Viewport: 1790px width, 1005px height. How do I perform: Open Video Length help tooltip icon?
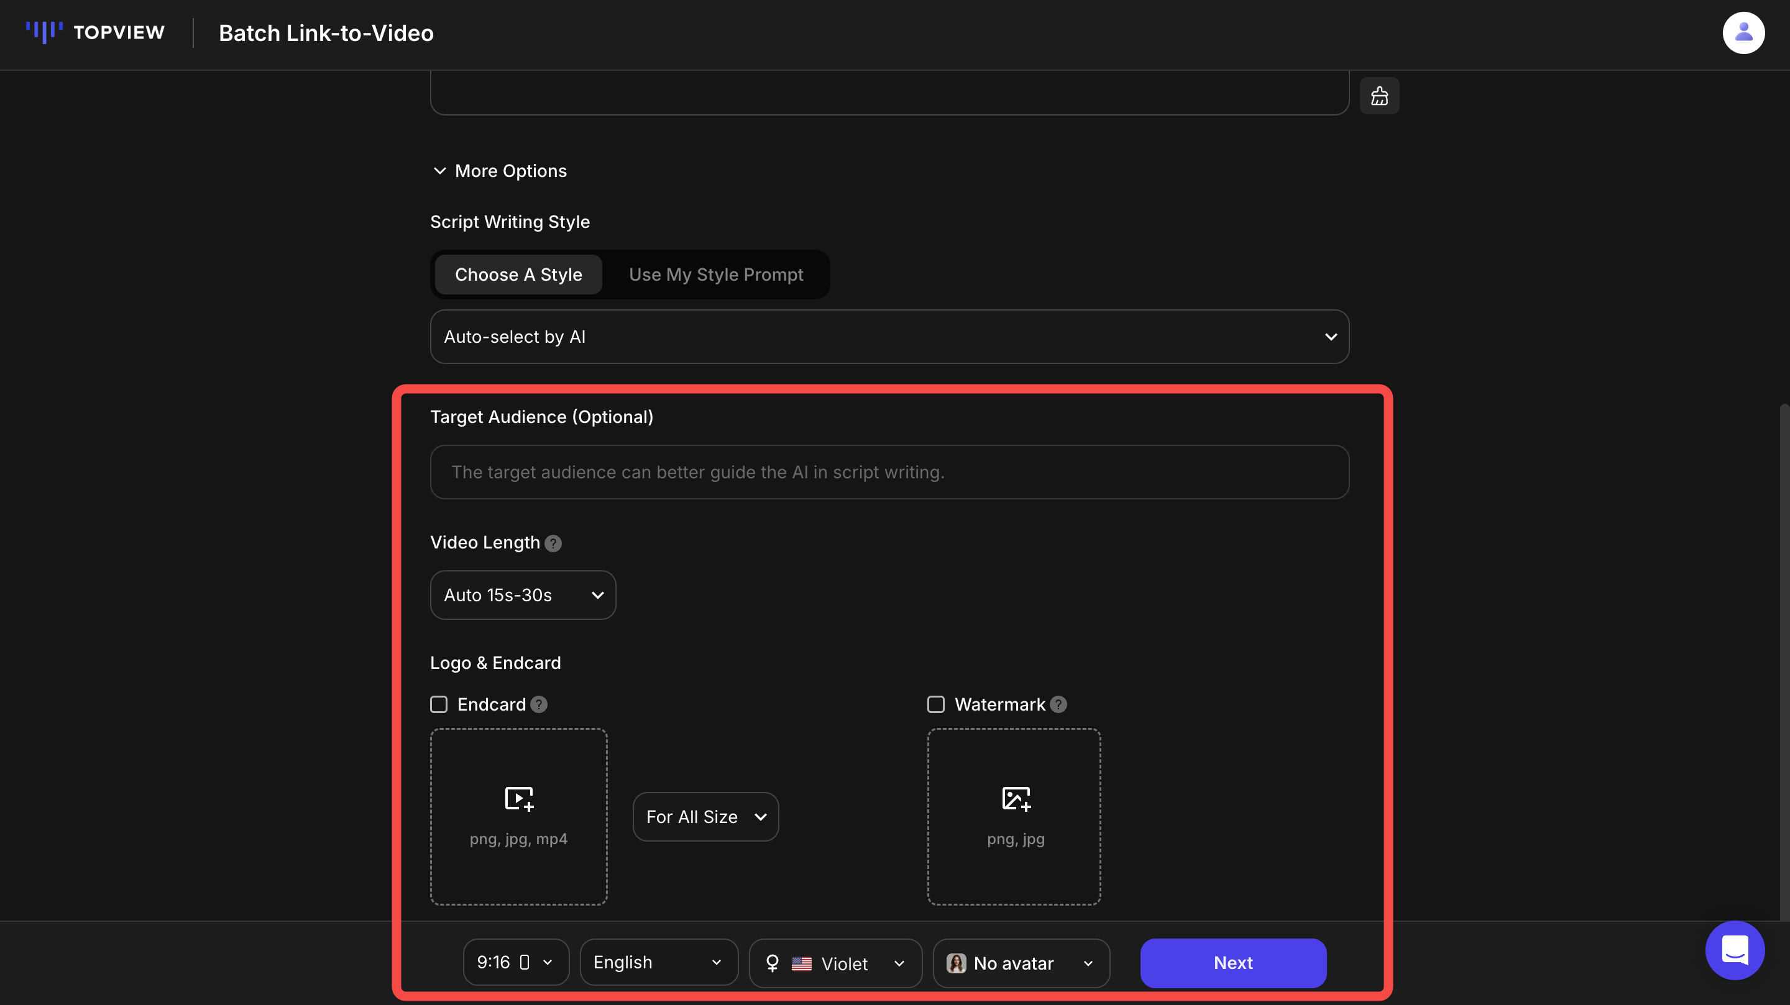tap(553, 543)
